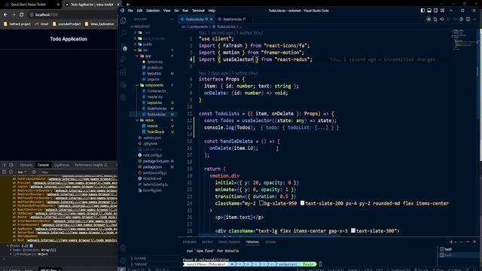This screenshot has width=482, height=271.
Task: Click the DevTools console live expression eye icon
Action: (34, 172)
